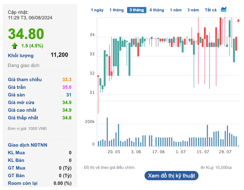Open the "3 năm" chart view
The image size is (244, 190).
point(194,10)
